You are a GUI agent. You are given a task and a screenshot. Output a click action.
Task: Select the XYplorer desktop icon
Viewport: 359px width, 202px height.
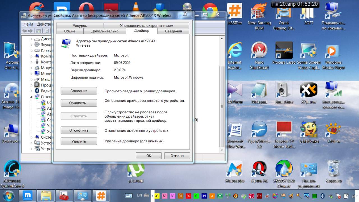click(x=309, y=93)
